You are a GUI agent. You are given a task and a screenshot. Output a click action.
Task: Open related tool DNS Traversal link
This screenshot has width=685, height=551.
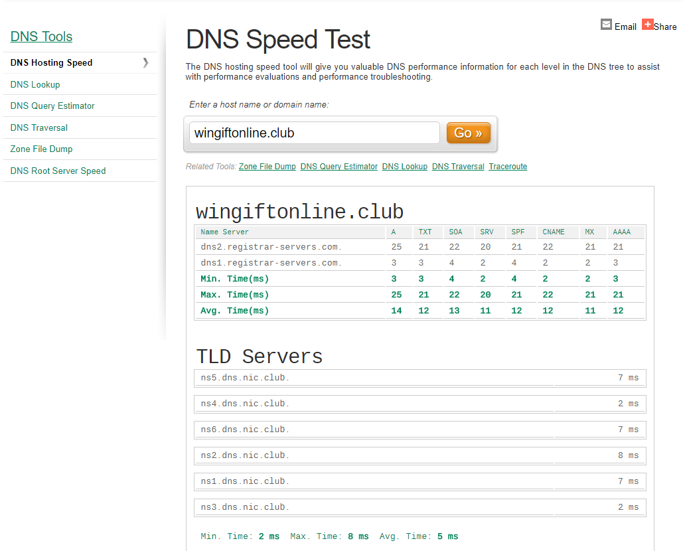tap(458, 167)
